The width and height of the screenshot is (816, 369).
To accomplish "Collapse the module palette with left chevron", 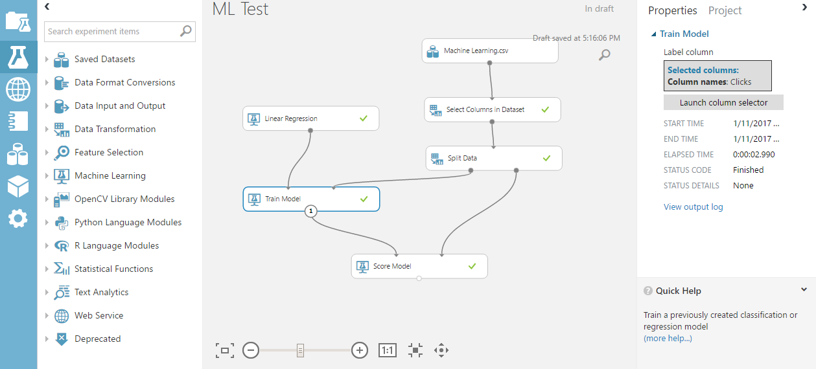I will coord(47,6).
